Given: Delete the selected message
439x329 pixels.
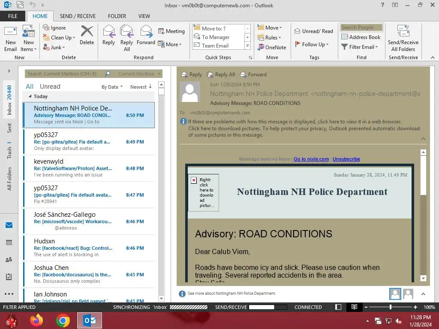Looking at the screenshot, I should [x=87, y=35].
